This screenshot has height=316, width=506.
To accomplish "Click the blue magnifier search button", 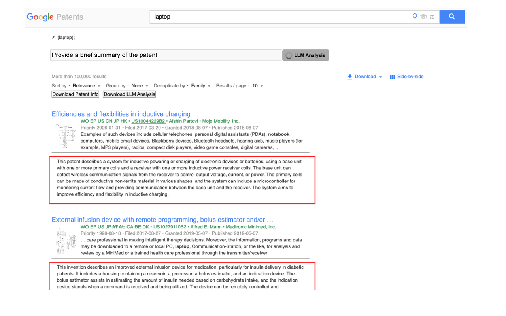I will [452, 17].
